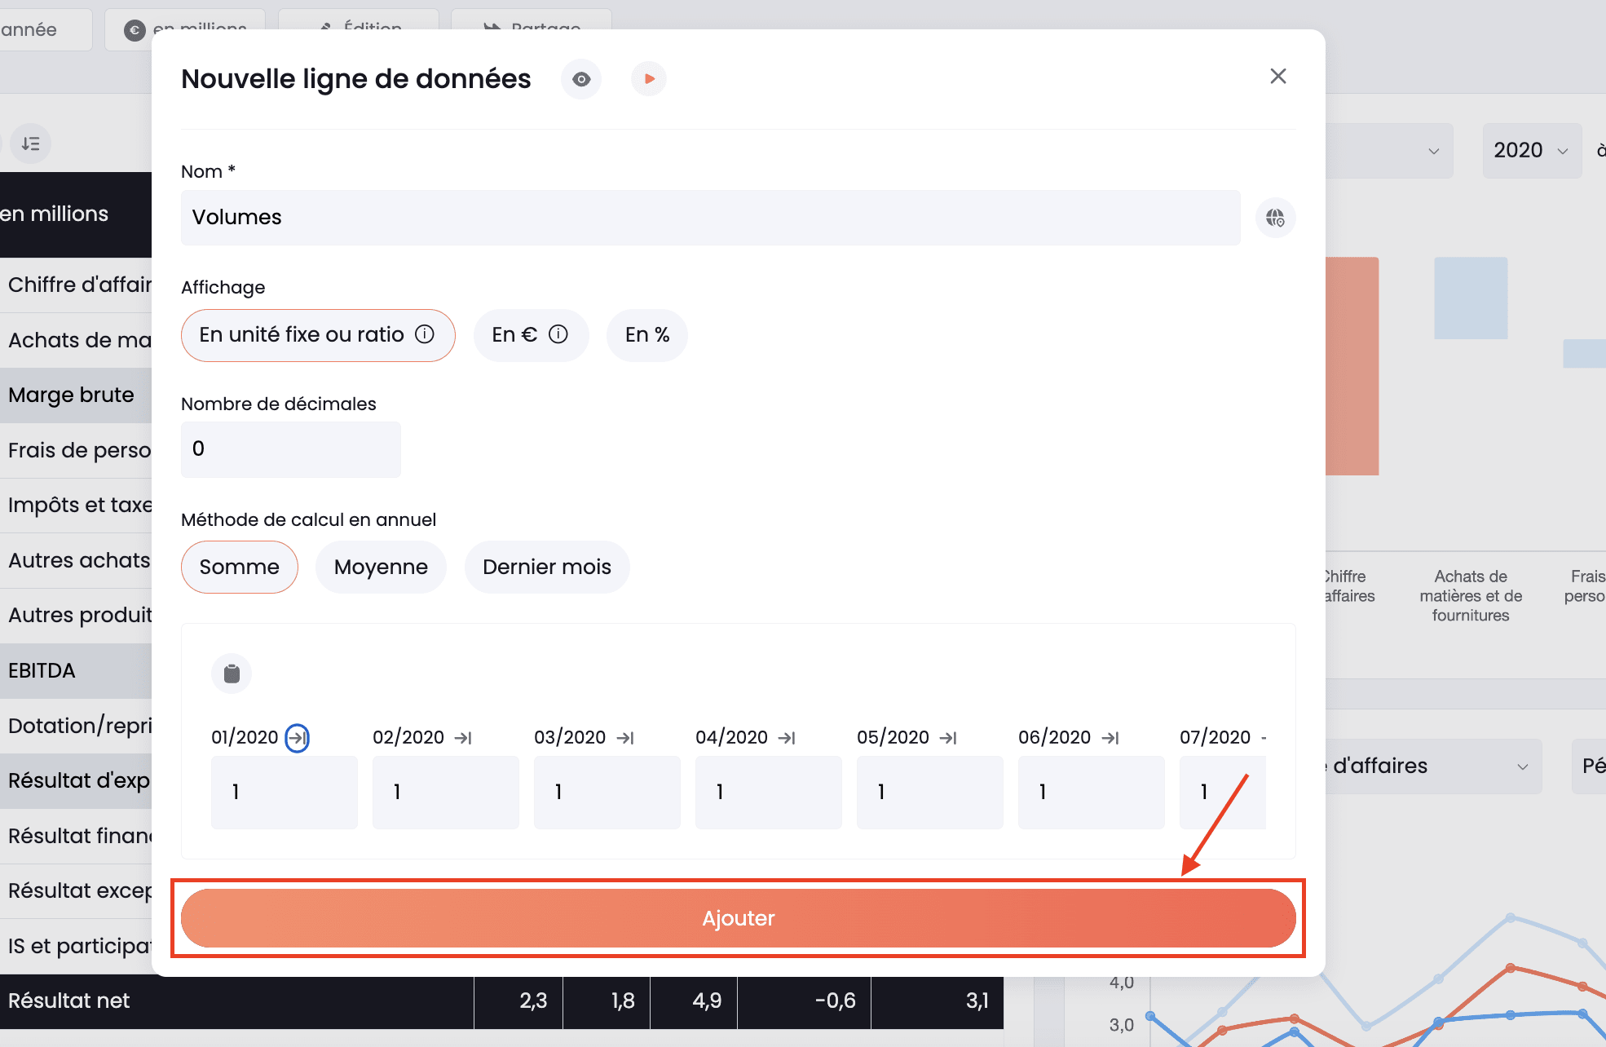
Task: Click the Ajouter button
Action: (x=738, y=918)
